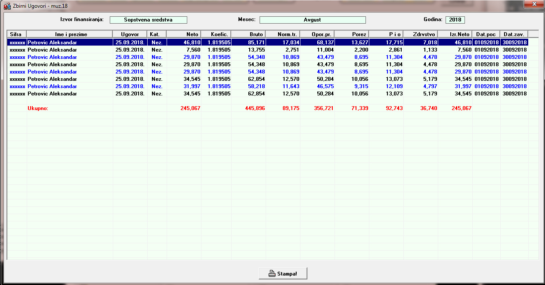Viewport: 545px width, 285px height.
Task: Close the Zbirni Ugovori window
Action: (x=533, y=4)
